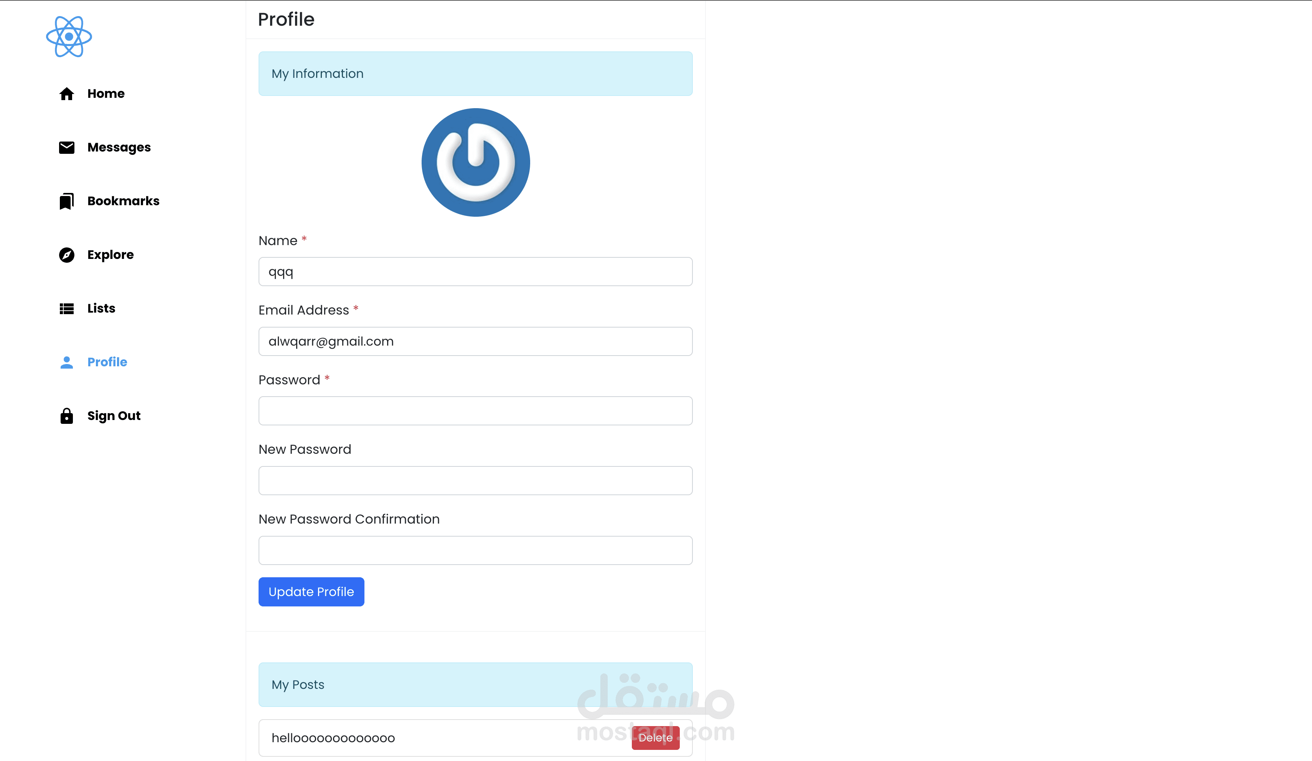Viewport: 1312px width, 761px height.
Task: Open the Home menu item
Action: coord(106,94)
